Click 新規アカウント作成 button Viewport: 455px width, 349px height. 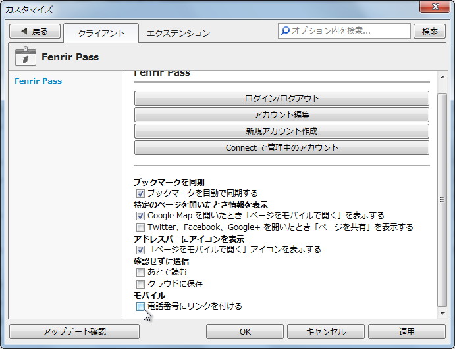tap(281, 131)
